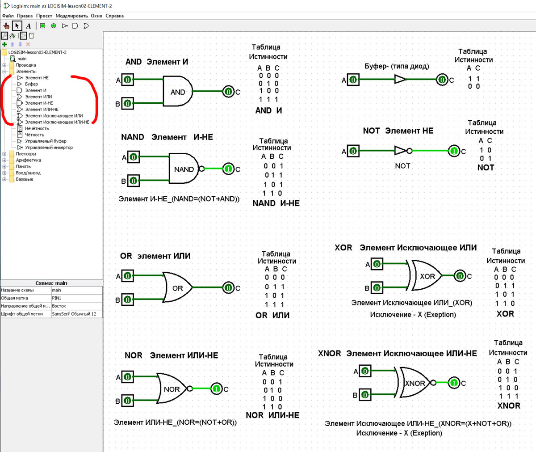The height and width of the screenshot is (452, 536).
Task: Select the XNOR gate on the canvas
Action: 415,383
